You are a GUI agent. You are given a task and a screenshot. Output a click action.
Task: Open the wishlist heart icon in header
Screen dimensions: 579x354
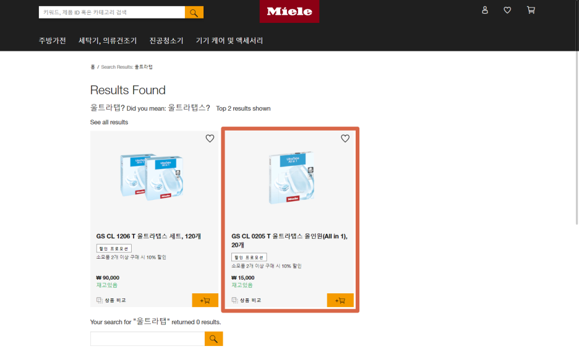(507, 11)
